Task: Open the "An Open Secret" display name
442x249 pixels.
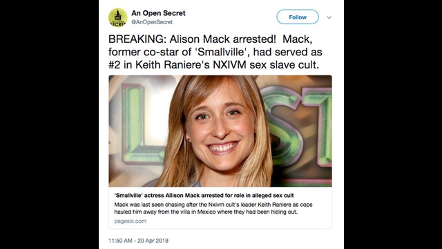Action: click(158, 13)
